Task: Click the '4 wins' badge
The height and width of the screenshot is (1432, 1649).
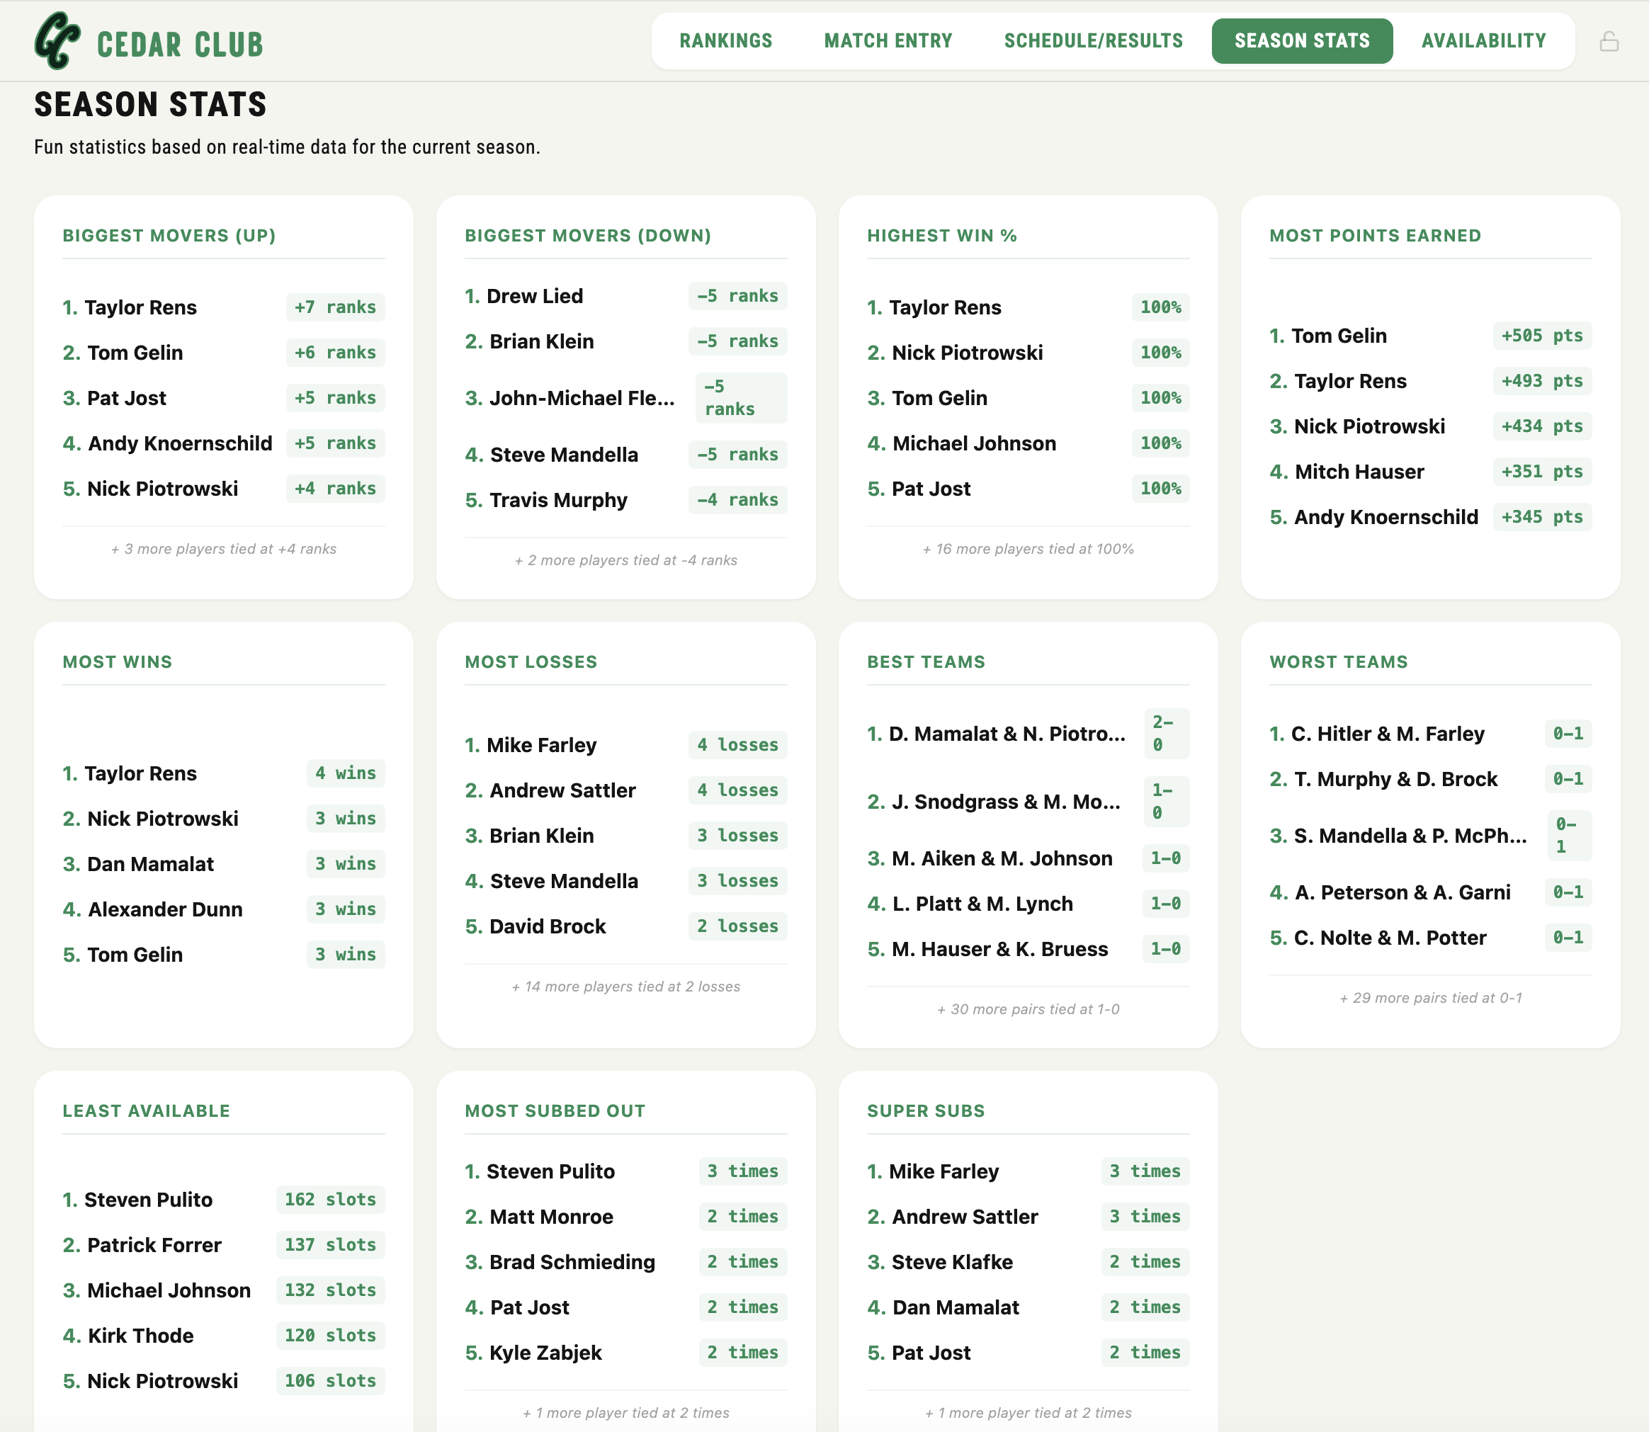Action: coord(345,773)
